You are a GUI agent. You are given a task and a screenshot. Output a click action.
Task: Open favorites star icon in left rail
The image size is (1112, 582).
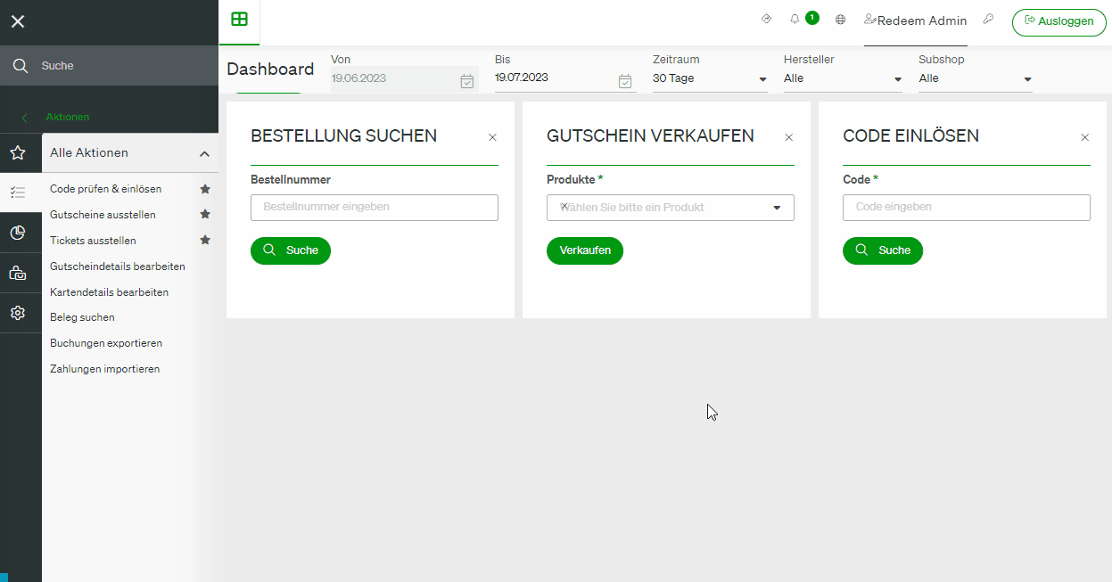(17, 152)
